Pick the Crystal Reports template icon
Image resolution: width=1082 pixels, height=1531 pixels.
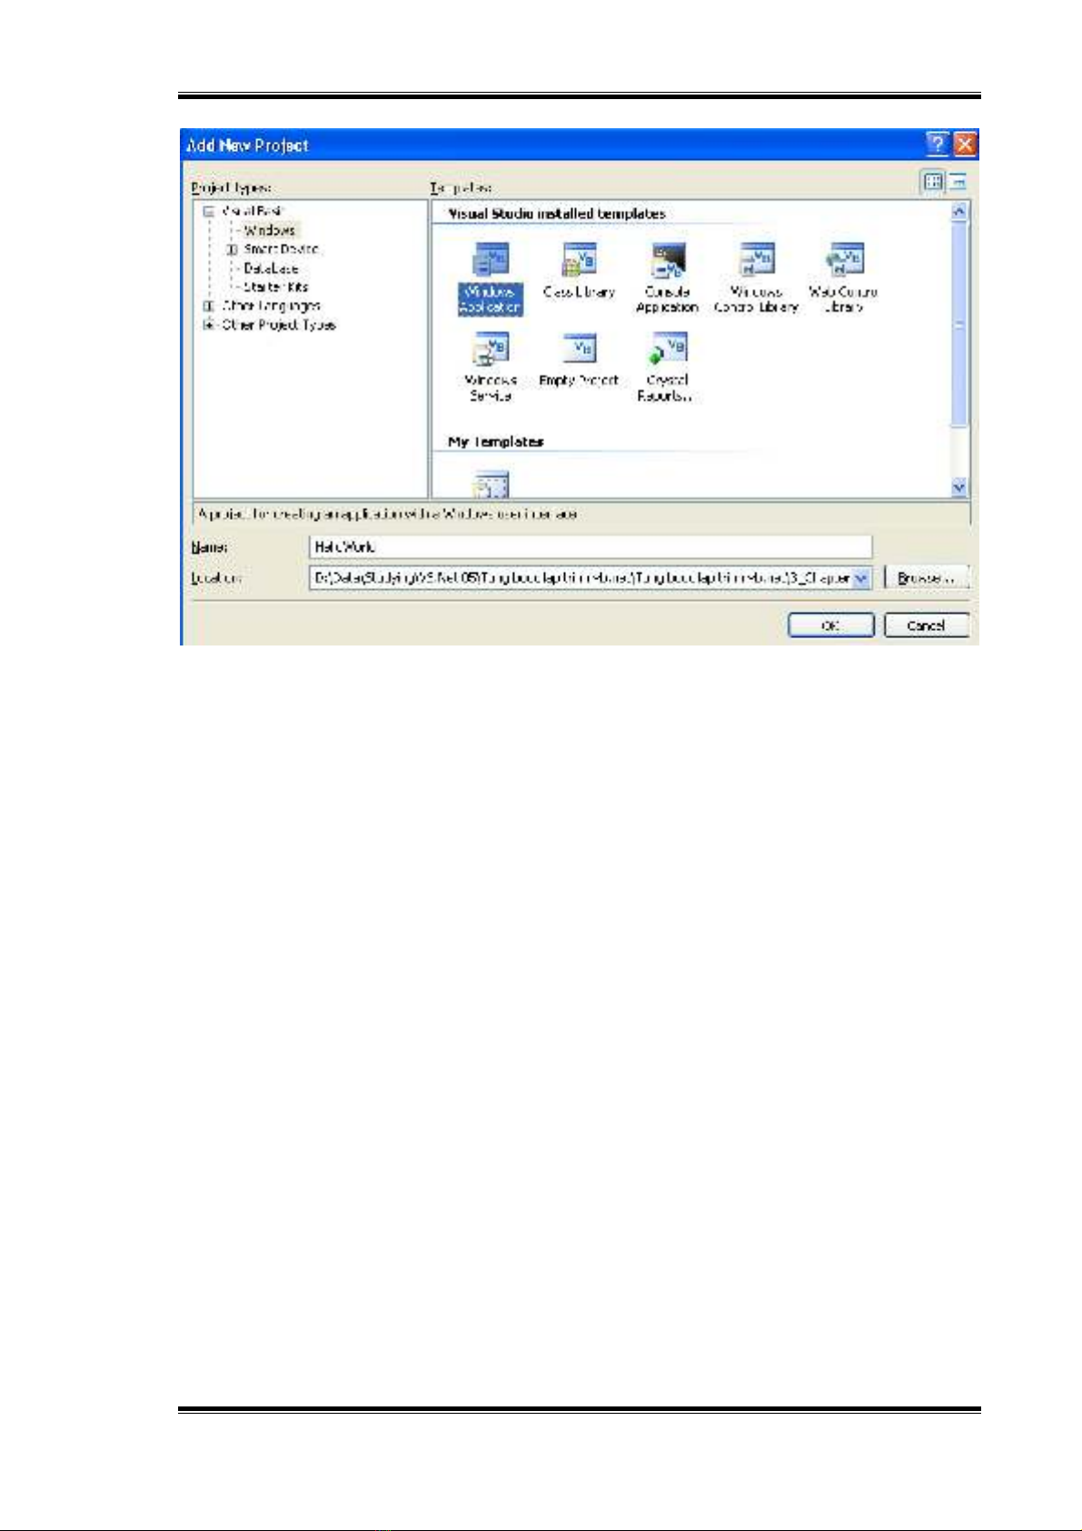point(667,349)
